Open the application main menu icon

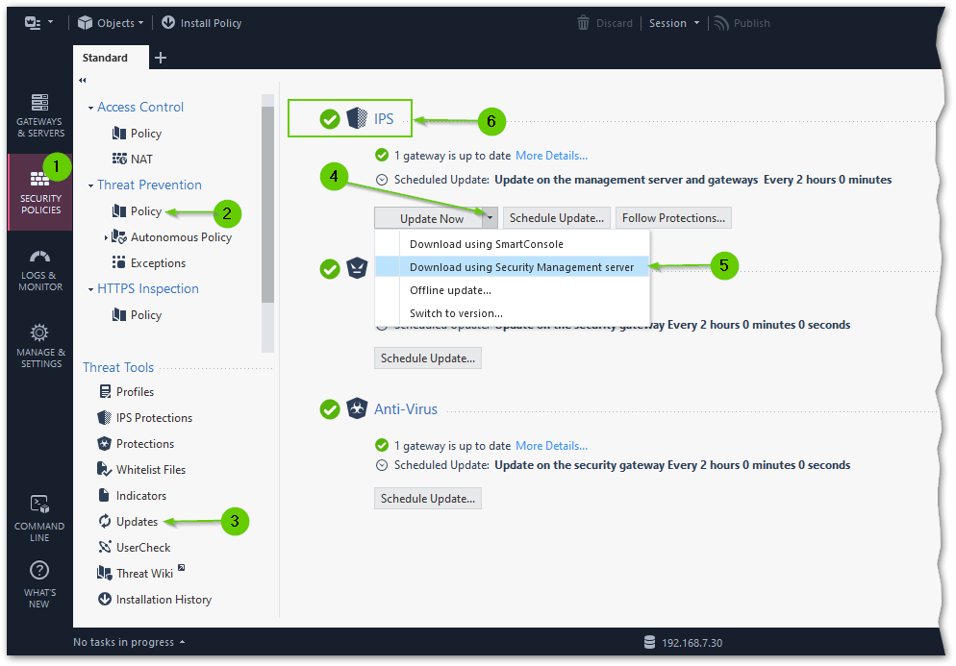click(38, 23)
